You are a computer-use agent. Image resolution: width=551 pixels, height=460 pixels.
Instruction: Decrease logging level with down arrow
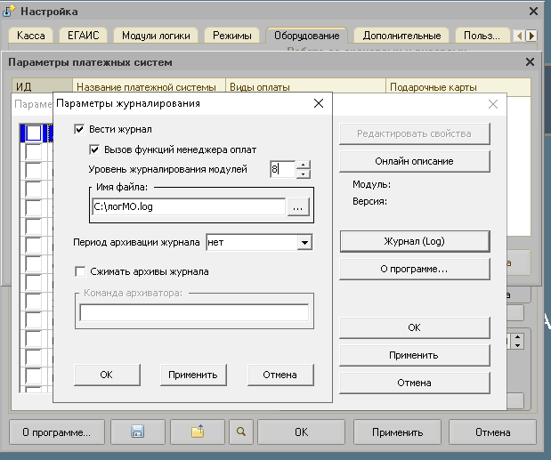(304, 174)
